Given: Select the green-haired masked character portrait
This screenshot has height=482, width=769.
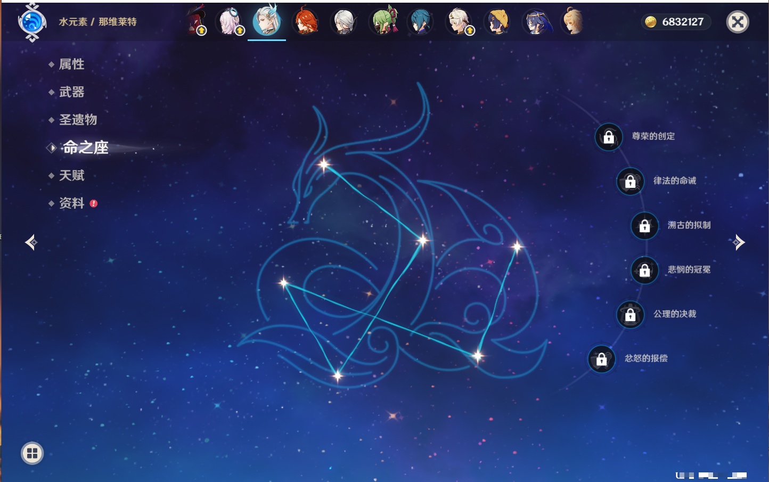Looking at the screenshot, I should coord(383,22).
